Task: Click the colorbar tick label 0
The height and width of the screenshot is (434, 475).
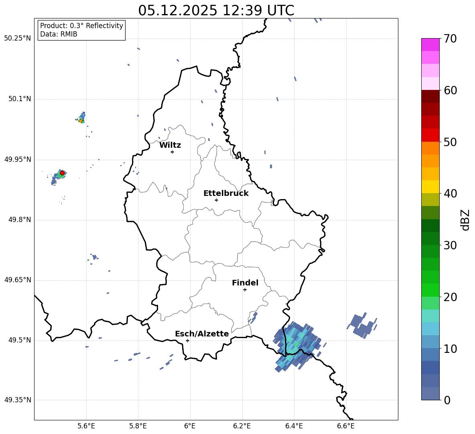Action: pyautogui.click(x=447, y=400)
